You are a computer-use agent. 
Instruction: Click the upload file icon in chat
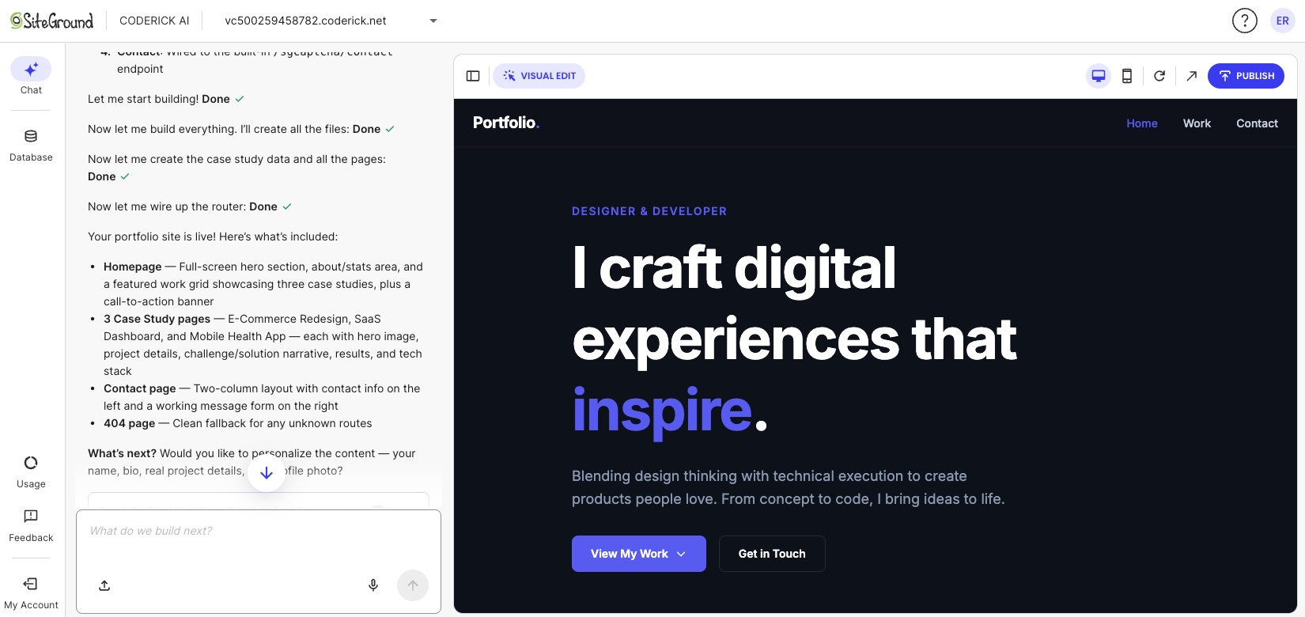104,585
